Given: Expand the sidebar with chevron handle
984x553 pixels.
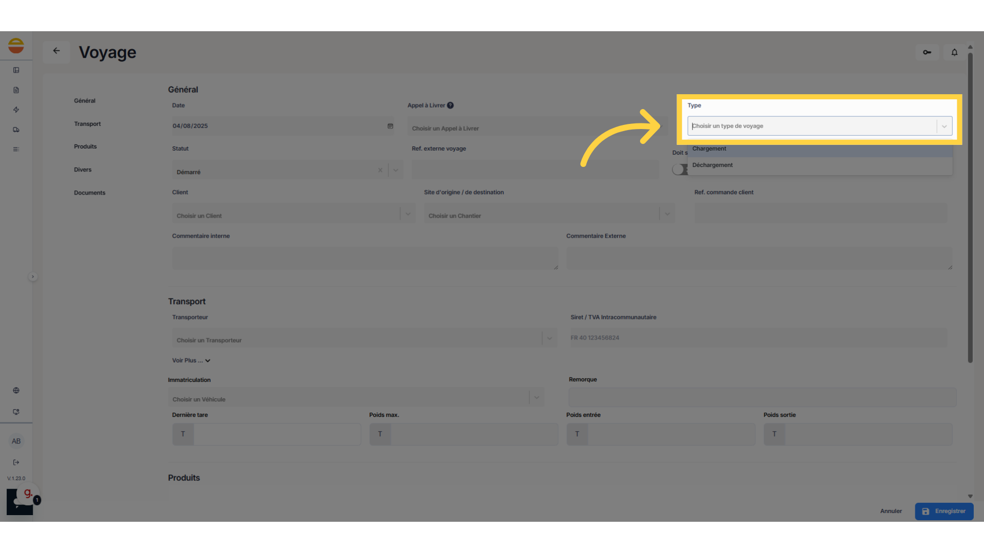Looking at the screenshot, I should 33,277.
